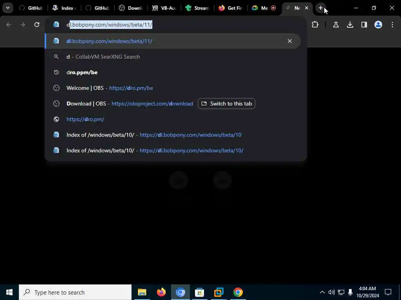Show hidden system tray icons
Screen dimensions: 401x300
click(x=322, y=292)
